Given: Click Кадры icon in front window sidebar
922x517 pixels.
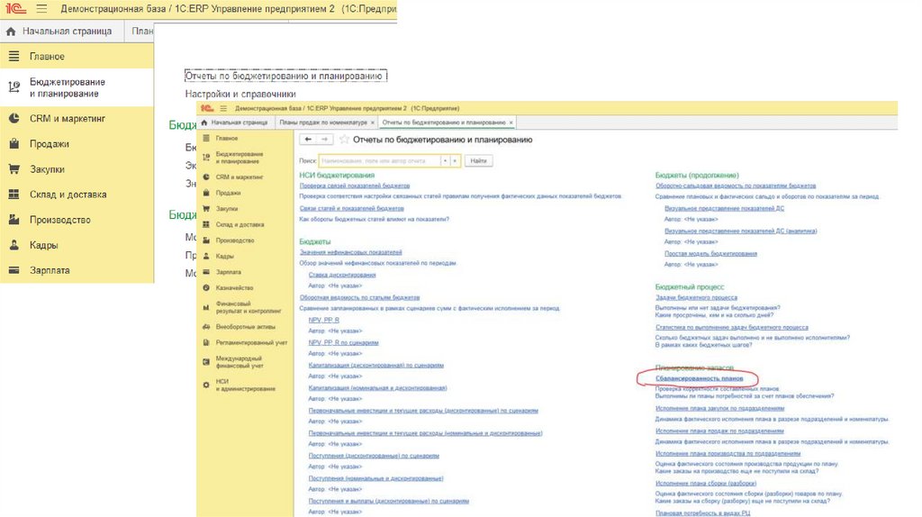Looking at the screenshot, I should coord(206,256).
